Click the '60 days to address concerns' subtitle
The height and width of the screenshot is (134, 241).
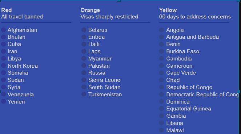pos(195,17)
